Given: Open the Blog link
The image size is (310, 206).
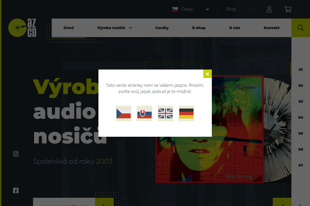Looking at the screenshot, I should (x=231, y=9).
